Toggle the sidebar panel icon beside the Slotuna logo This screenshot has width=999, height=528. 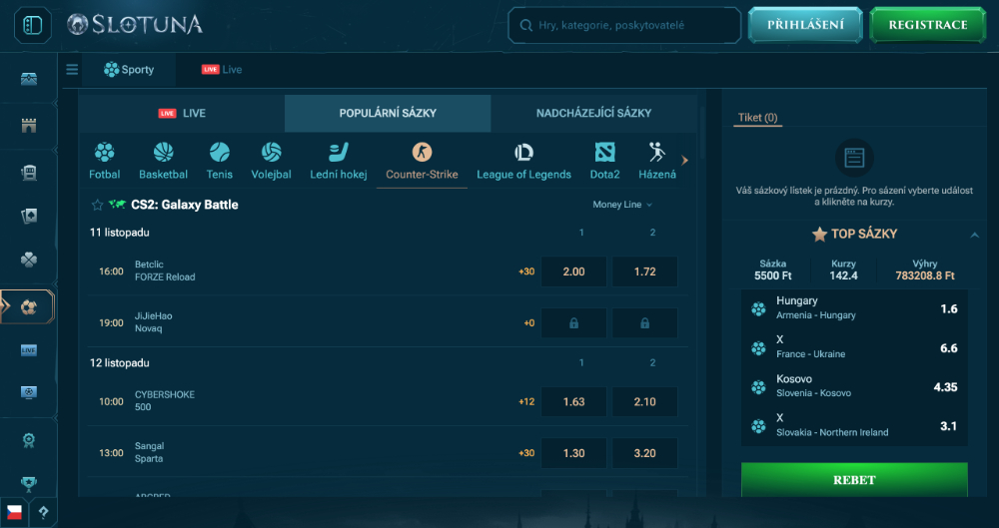(x=33, y=25)
